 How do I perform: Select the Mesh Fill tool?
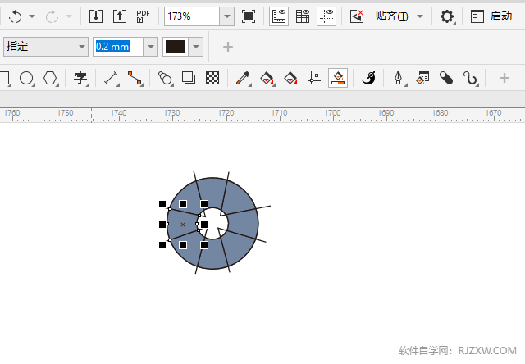point(313,78)
